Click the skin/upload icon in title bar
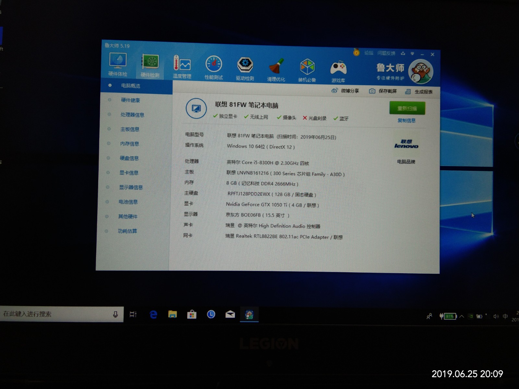Screen dimensions: 519x389 [x=403, y=53]
